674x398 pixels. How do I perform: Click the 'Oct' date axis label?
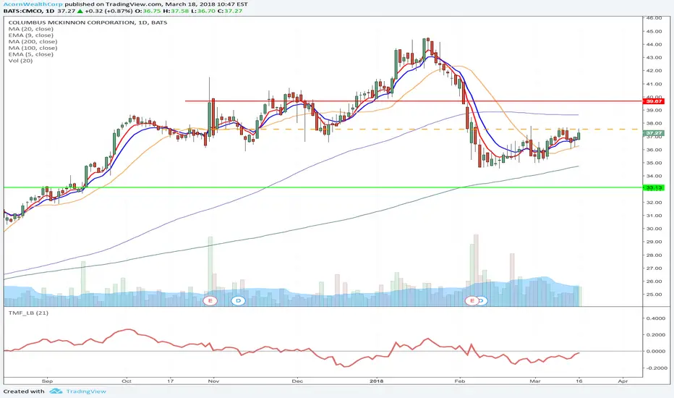coord(127,381)
